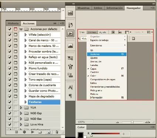
Task: Click the Navegador preview thumbnail
Action: coord(116,65)
